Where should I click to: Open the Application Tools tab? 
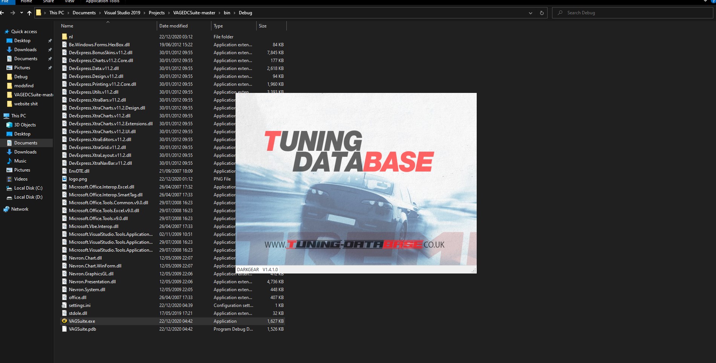(x=103, y=2)
